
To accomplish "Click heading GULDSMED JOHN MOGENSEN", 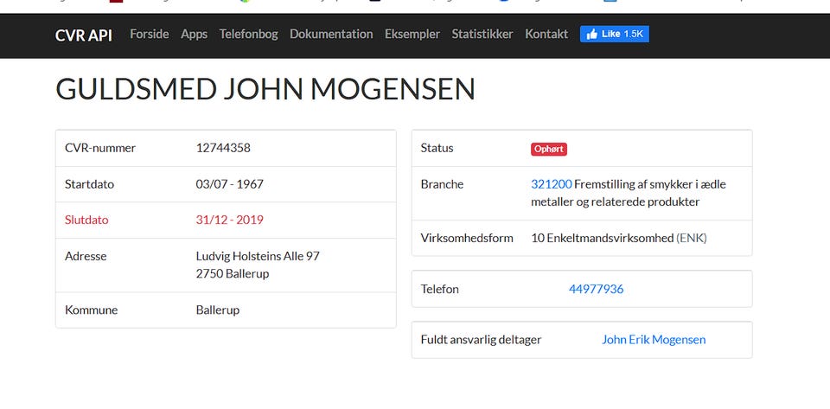I will coord(265,89).
